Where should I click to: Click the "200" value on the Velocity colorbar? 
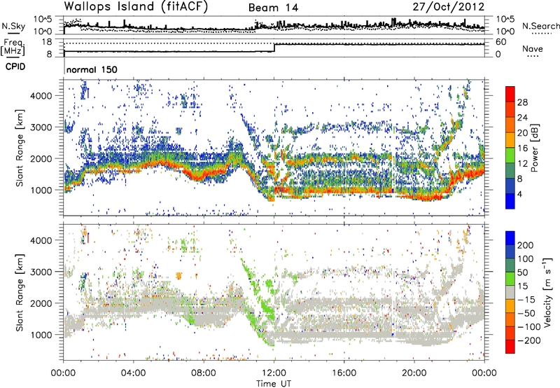tap(526, 245)
